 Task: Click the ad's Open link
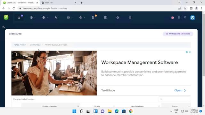click(x=180, y=90)
